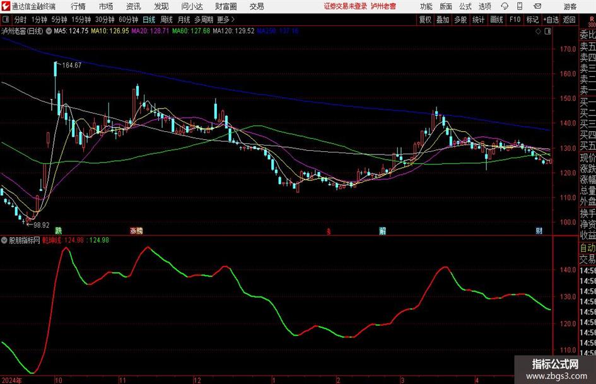Click the 乾坤线 indicator name label

click(51, 240)
